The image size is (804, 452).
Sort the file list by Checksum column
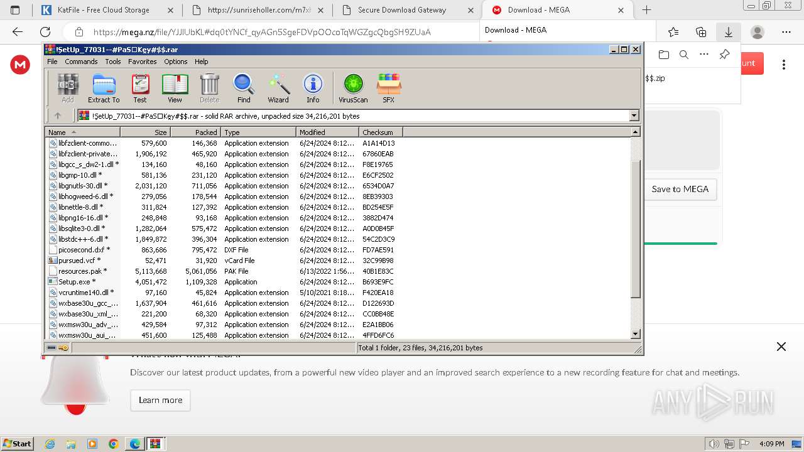pyautogui.click(x=381, y=132)
